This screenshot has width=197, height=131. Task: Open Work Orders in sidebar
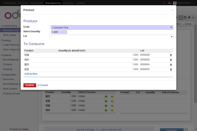click(x=10, y=35)
